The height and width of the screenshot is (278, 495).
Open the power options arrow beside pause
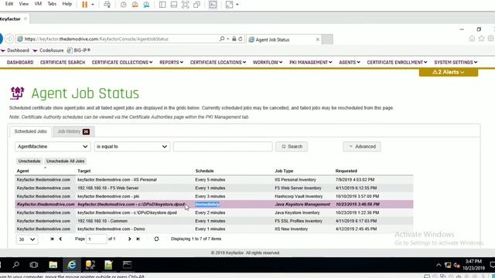[93, 5]
